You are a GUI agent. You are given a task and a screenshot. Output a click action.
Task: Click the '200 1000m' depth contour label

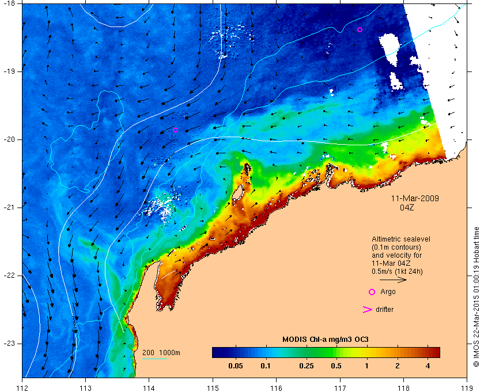(161, 353)
